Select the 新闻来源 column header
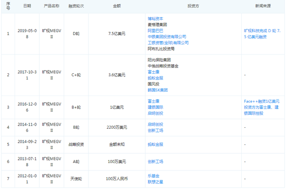Screen dimensions: 286x189 point(263,6)
